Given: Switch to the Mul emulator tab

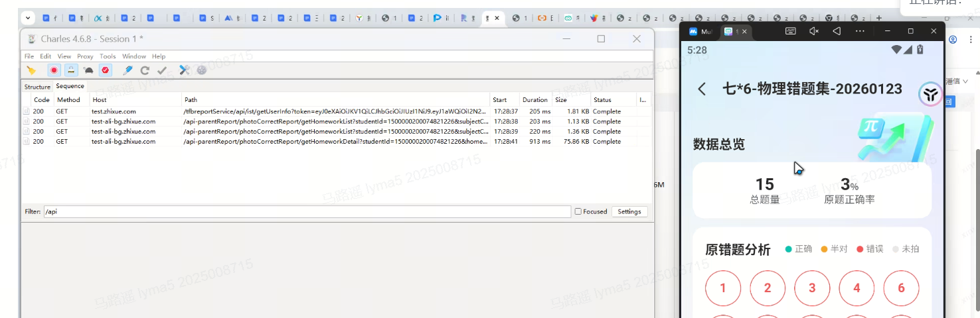Looking at the screenshot, I should [700, 31].
